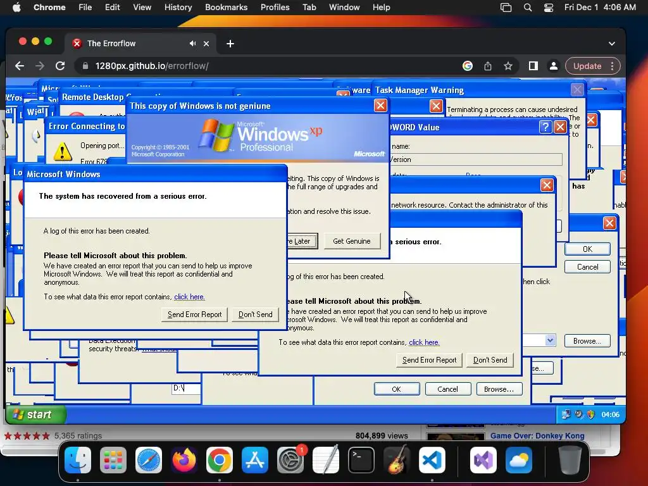This screenshot has height=486, width=648.
Task: Click Don't Send in front Microsoft Windows dialog
Action: click(256, 315)
